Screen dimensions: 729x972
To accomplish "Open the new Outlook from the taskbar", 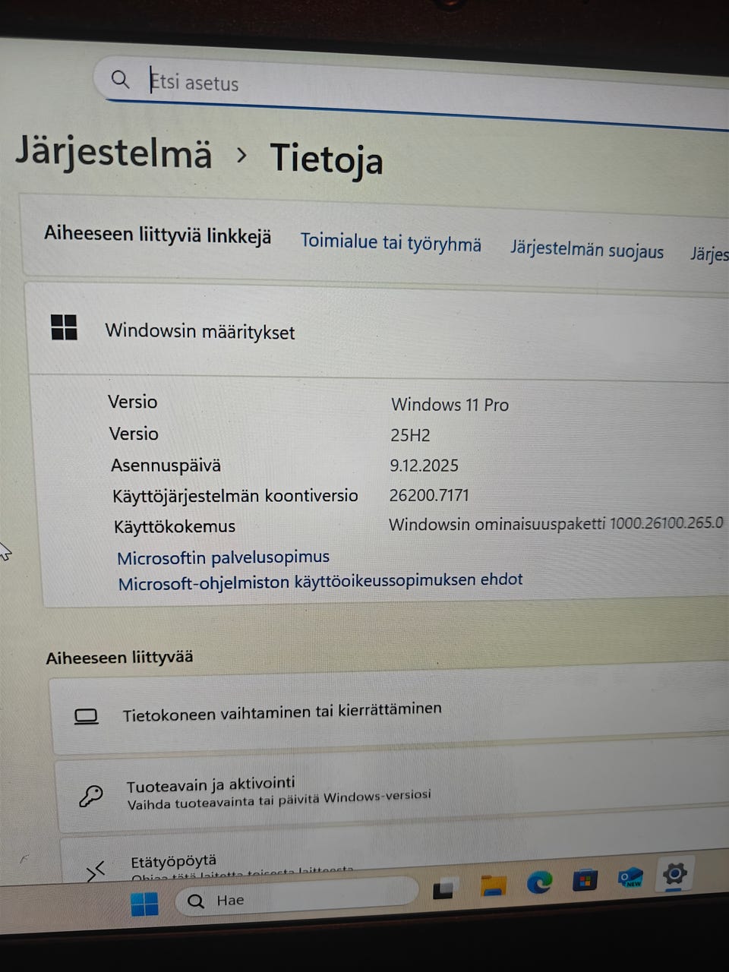I will 630,878.
